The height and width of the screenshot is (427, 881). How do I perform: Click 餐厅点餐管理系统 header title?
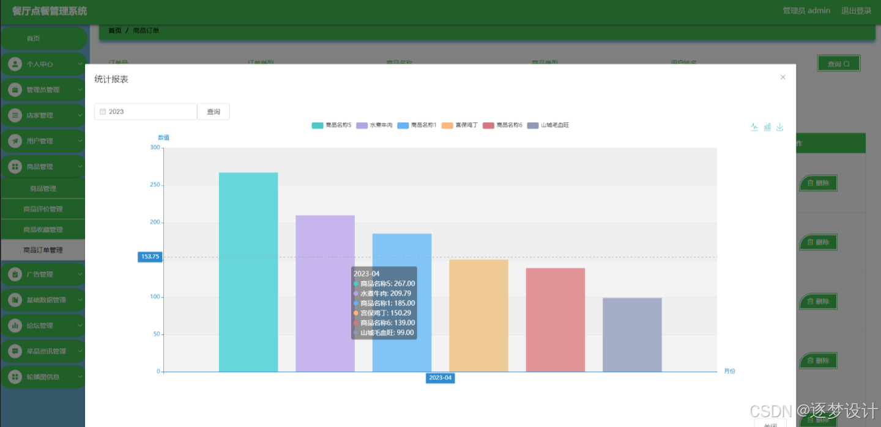tap(50, 11)
